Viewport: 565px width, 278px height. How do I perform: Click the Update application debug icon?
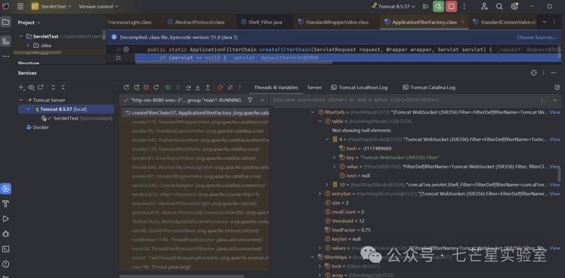click(x=137, y=87)
